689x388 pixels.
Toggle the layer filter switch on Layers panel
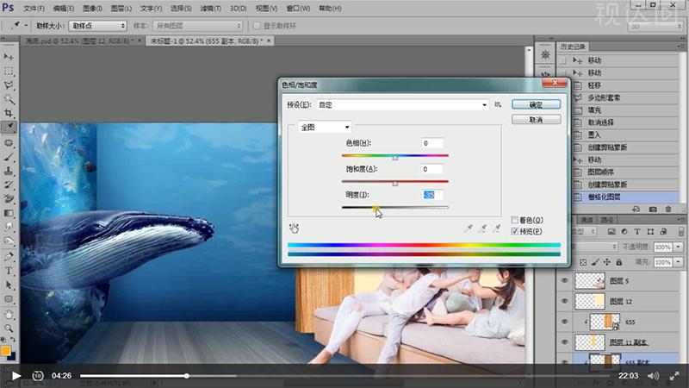680,231
